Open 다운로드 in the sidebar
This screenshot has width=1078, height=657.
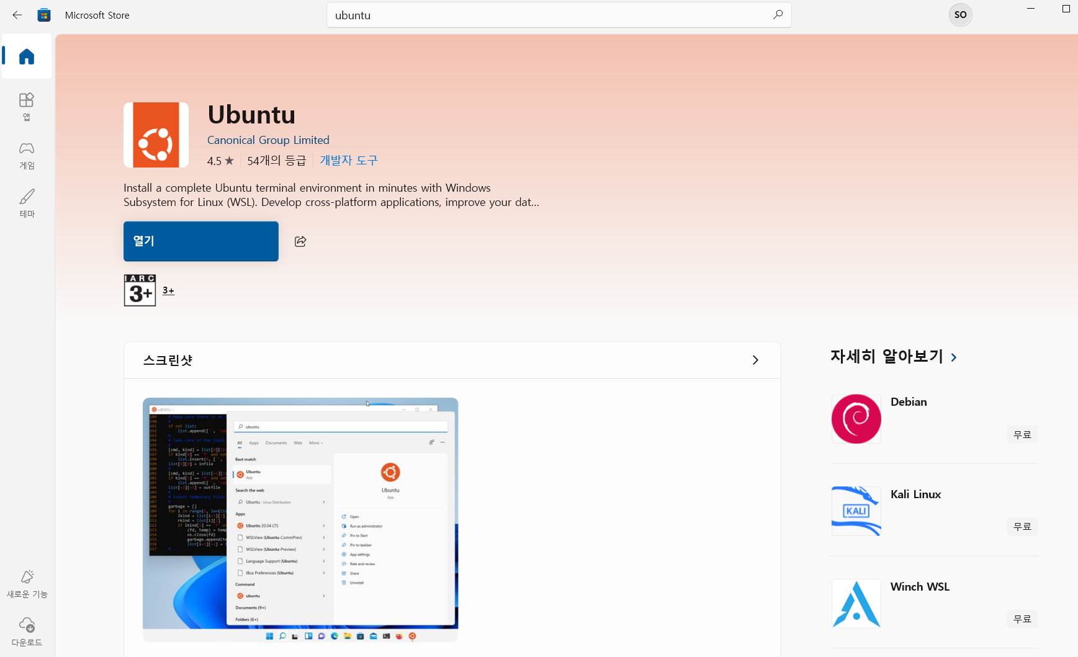tap(27, 632)
